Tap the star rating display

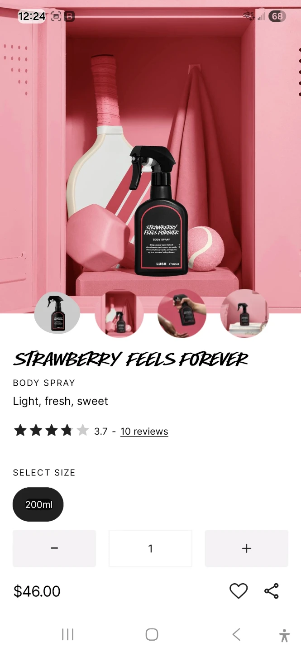click(51, 430)
